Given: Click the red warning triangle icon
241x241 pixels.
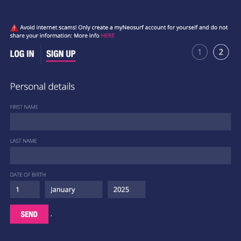Looking at the screenshot, I should click(x=14, y=28).
